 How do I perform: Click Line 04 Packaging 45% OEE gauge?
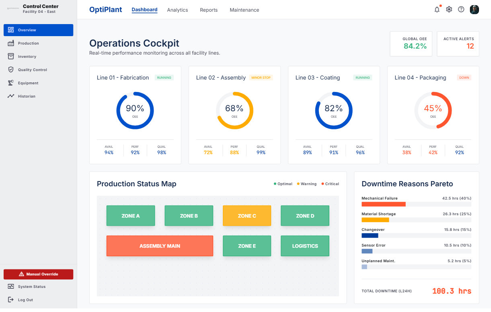pyautogui.click(x=433, y=110)
